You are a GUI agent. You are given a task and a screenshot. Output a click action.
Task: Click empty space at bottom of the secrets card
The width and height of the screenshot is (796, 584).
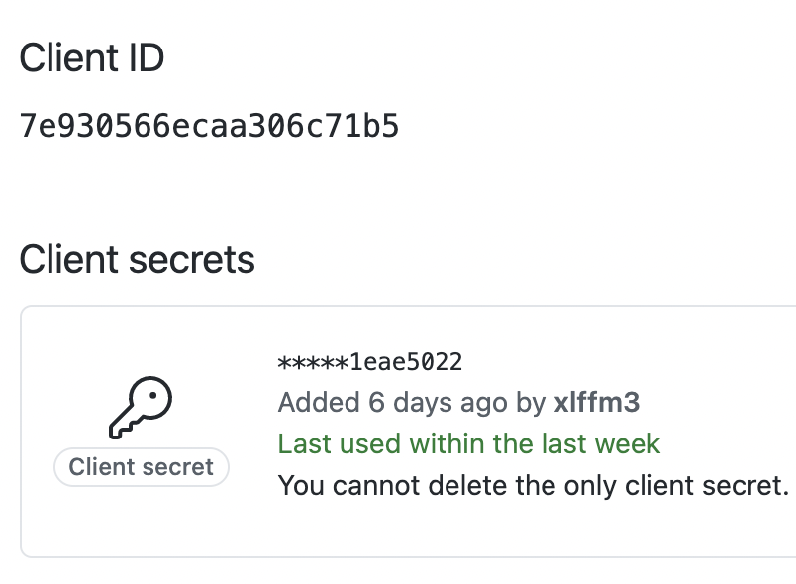click(406, 533)
